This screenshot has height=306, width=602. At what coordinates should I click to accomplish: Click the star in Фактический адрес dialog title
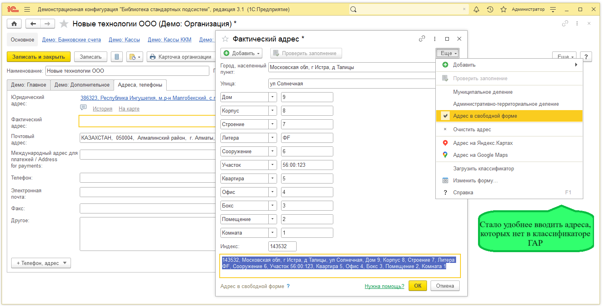[x=225, y=39]
